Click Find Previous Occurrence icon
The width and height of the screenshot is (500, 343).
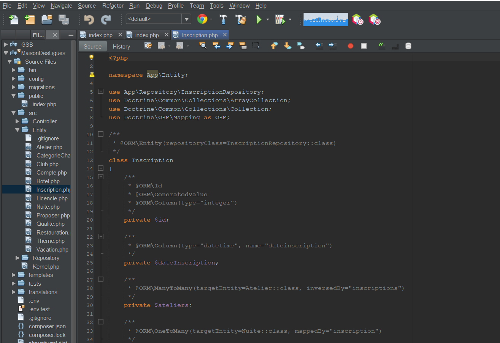coord(216,46)
